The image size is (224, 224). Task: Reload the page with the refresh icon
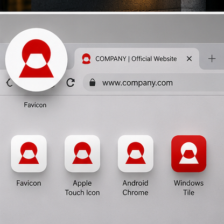(x=71, y=82)
